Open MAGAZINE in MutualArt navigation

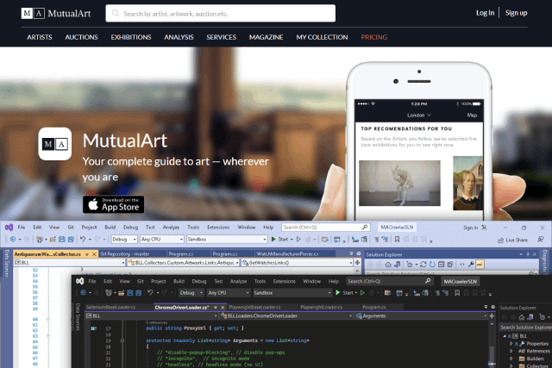point(267,37)
